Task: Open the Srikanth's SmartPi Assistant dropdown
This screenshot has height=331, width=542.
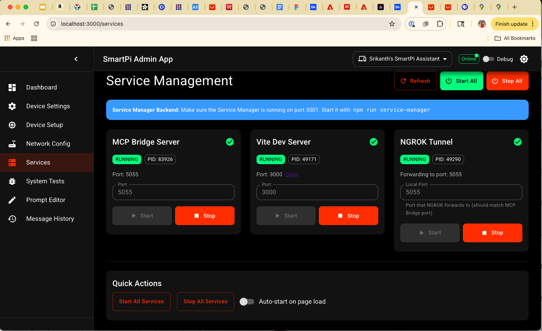Action: 402,59
